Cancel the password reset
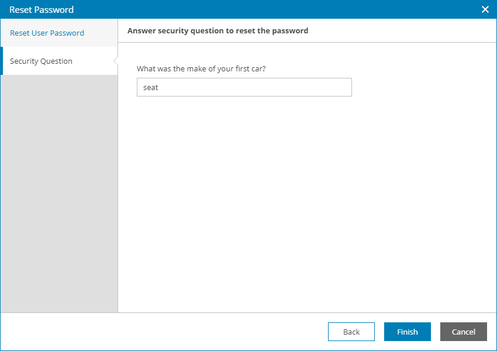 463,332
